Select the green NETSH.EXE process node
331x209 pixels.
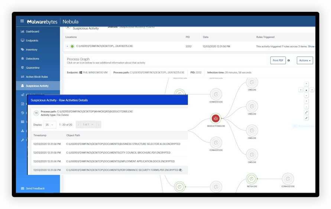click(252, 179)
